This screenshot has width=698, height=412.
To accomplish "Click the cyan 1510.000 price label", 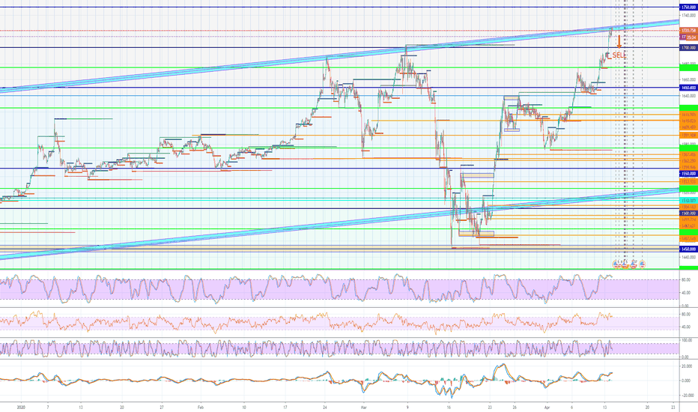I will 689,201.
